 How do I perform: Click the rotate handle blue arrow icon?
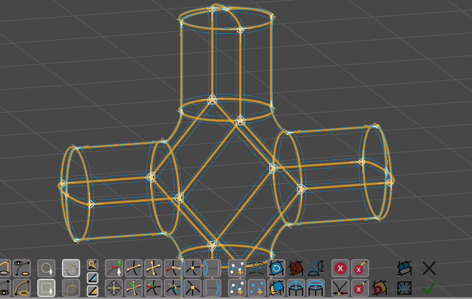(x=173, y=288)
